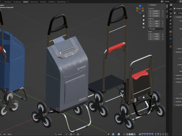The image size is (182, 136).
Task: Add a new workspace with plus button
Action: pyautogui.click(x=67, y=2)
